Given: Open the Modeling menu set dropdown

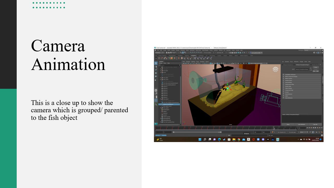Looking at the screenshot, I should (159, 53).
